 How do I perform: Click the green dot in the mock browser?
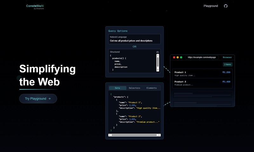[181, 57]
